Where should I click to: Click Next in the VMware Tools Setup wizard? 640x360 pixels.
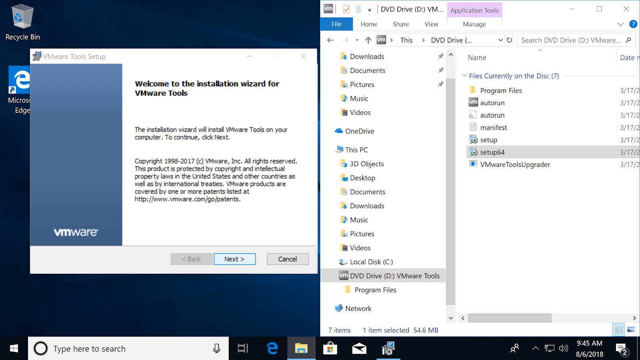(234, 259)
